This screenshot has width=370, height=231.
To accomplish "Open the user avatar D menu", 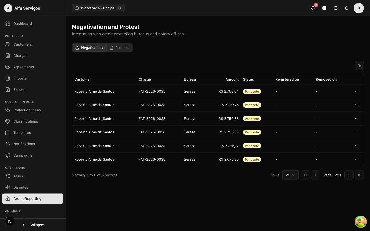I will 359,8.
